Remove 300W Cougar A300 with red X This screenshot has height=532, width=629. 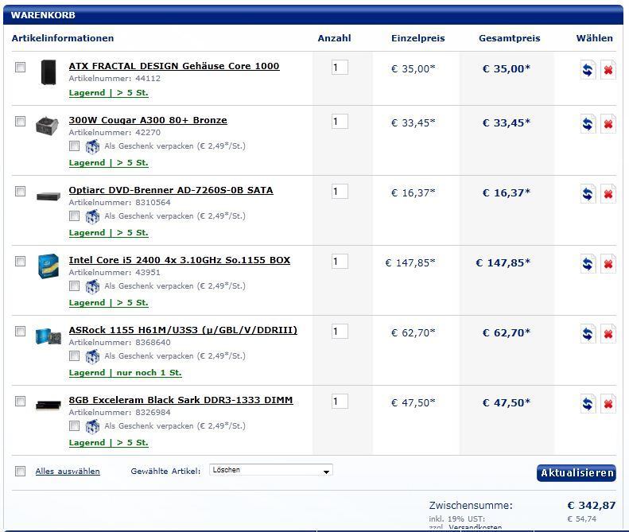[608, 124]
